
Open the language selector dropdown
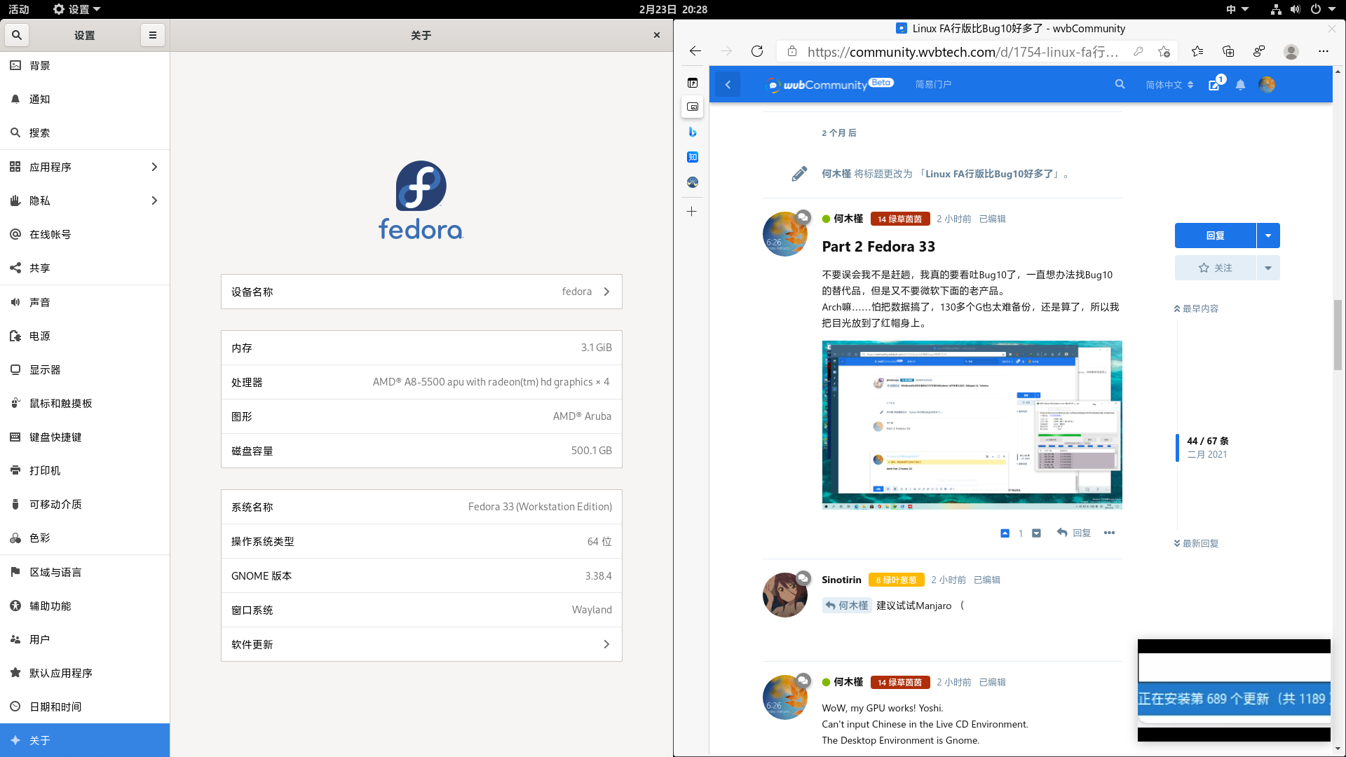pyautogui.click(x=1169, y=85)
